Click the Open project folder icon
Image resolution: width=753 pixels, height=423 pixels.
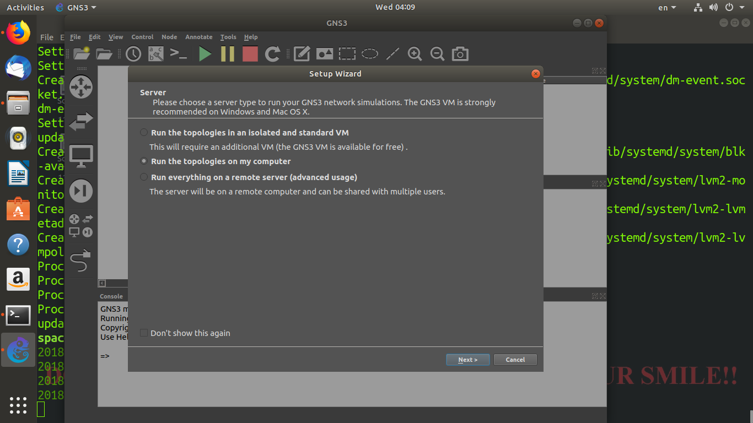pos(104,53)
